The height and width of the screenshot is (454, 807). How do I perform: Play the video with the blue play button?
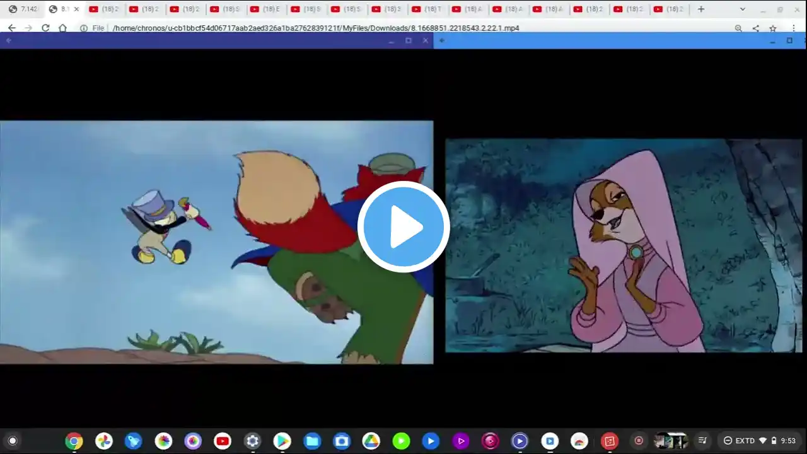[x=403, y=227]
